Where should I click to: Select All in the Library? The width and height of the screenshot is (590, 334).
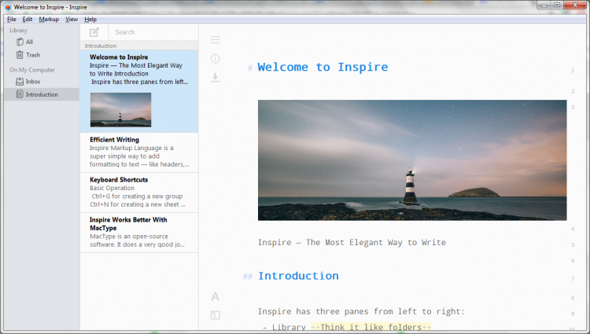42,42
